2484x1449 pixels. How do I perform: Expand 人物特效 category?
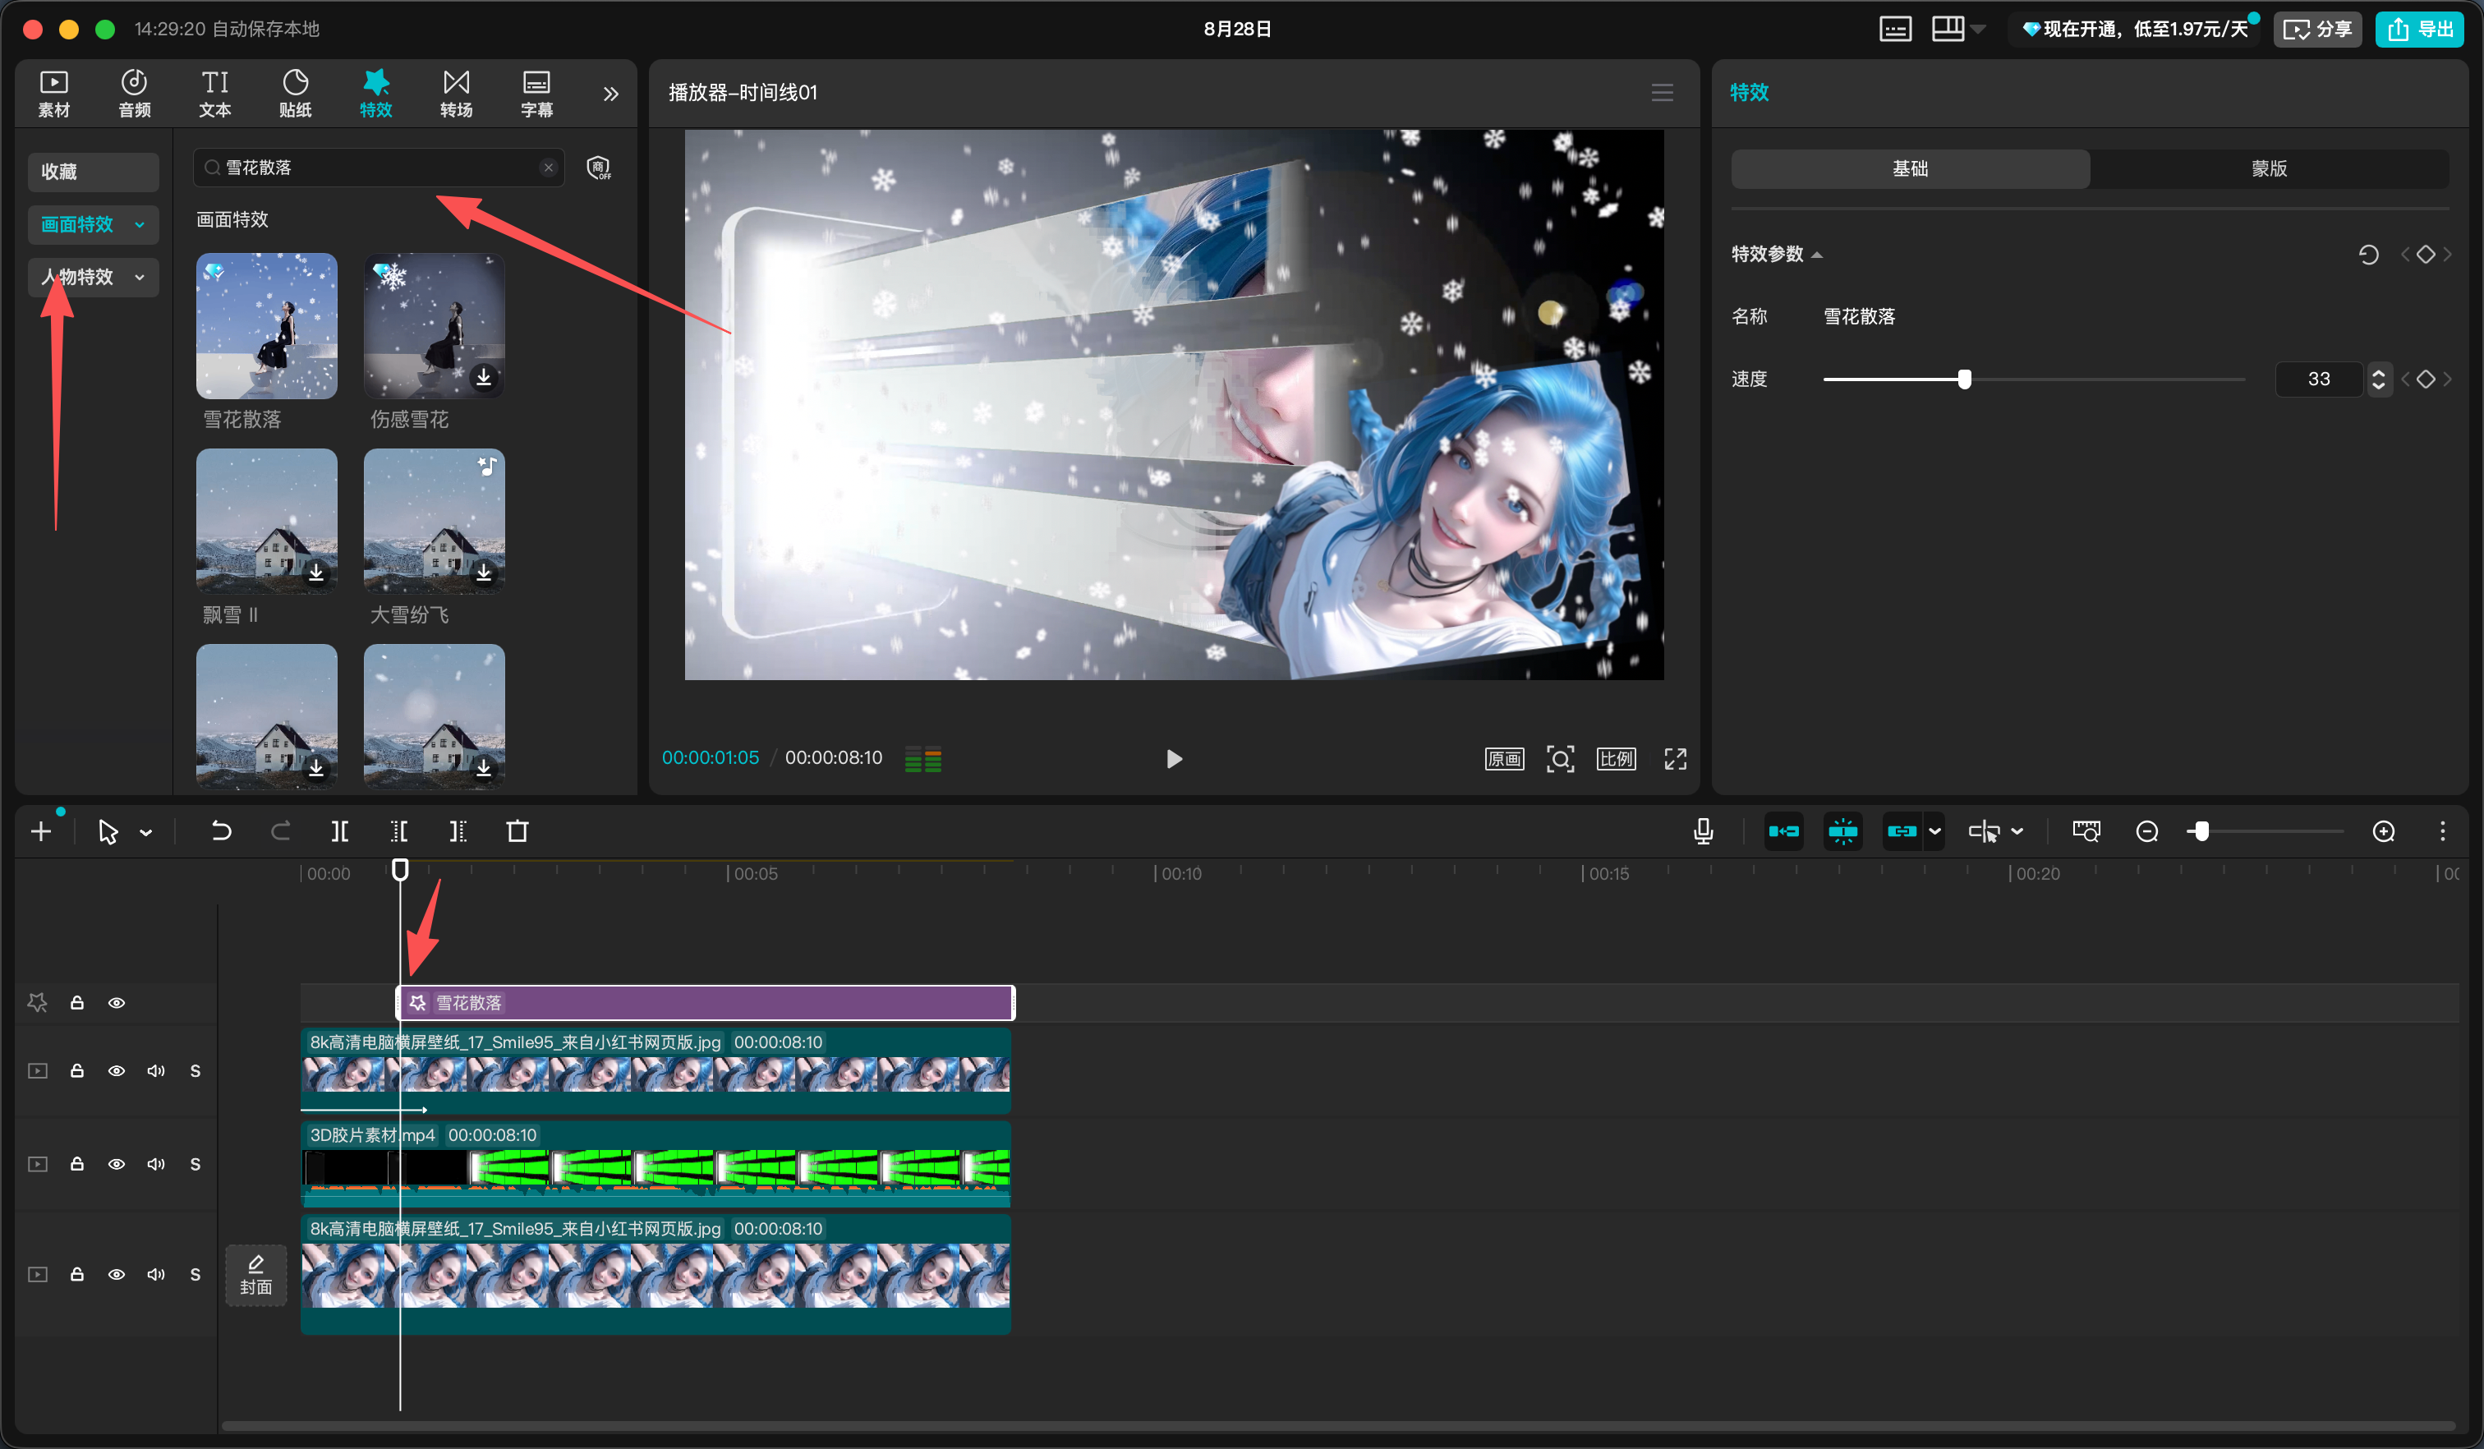(x=93, y=277)
